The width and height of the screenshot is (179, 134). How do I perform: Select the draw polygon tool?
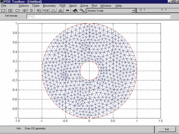31,10
